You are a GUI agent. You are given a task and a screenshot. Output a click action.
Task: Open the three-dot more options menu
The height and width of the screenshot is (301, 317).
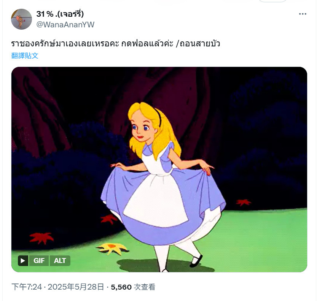(303, 14)
